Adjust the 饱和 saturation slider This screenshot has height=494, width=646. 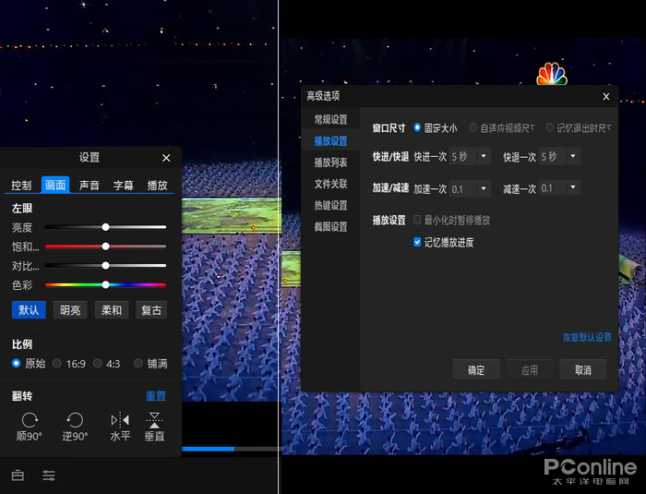click(105, 247)
